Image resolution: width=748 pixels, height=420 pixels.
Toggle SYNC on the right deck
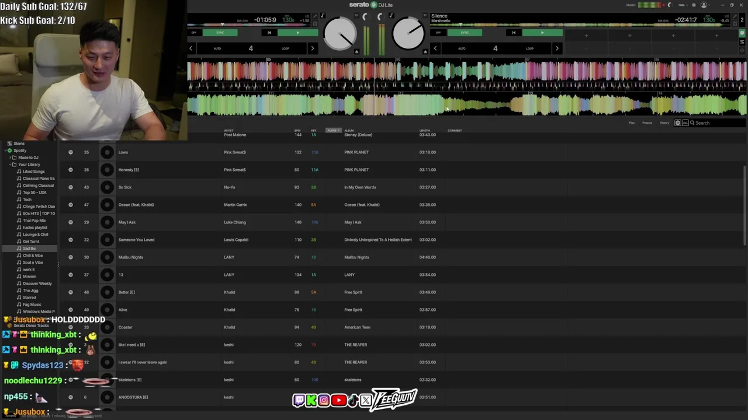[x=465, y=33]
